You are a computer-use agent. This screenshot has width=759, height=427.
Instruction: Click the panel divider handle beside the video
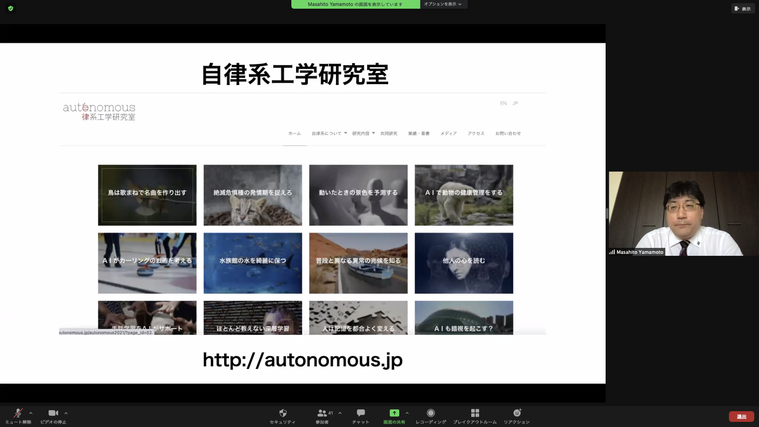[607, 213]
